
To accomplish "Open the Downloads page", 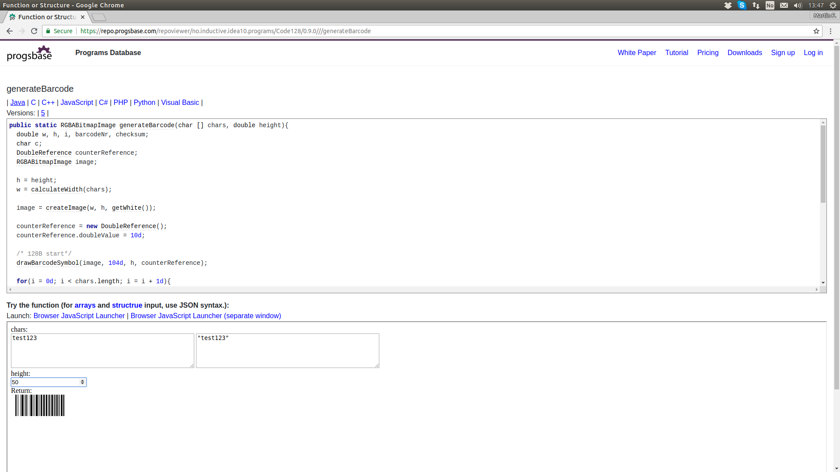I will click(x=745, y=53).
